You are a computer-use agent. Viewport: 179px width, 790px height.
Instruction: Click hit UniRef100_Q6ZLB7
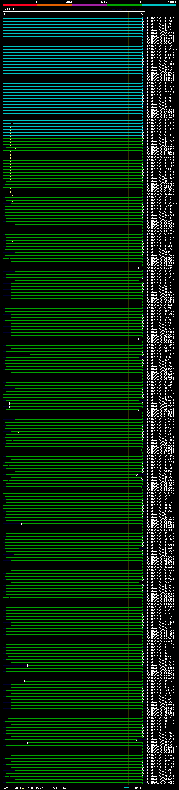(x=161, y=126)
